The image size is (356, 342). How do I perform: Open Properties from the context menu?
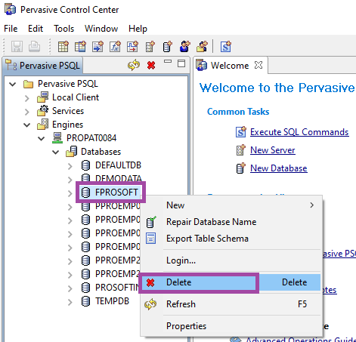coord(231,326)
